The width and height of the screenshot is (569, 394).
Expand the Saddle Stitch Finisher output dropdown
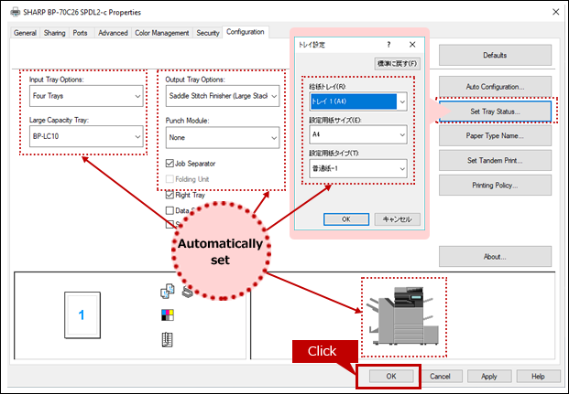coord(222,96)
